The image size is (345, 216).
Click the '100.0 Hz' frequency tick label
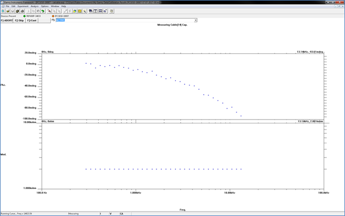point(41,193)
